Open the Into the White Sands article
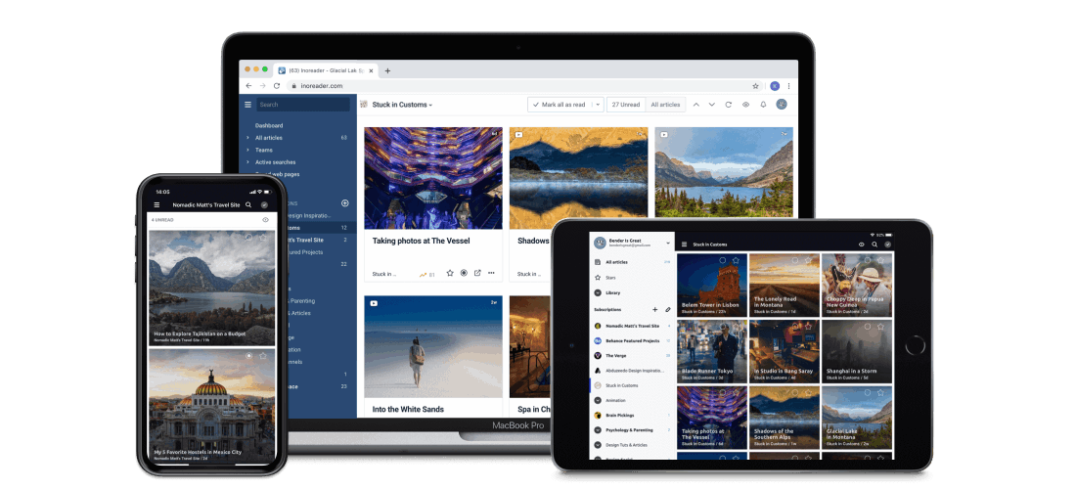Image resolution: width=1076 pixels, height=489 pixels. click(408, 410)
